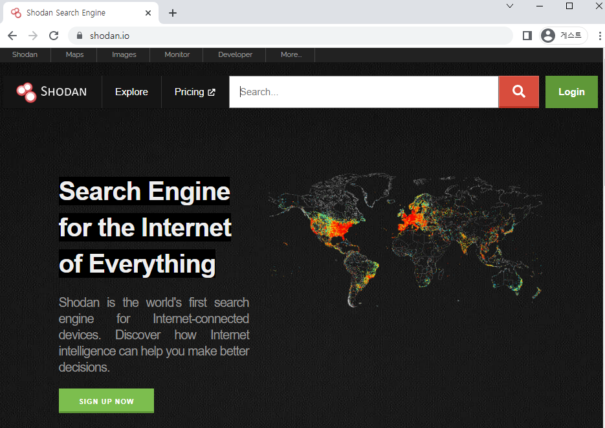Screen dimensions: 605x428
Task: Open the More... dropdown menu
Action: point(291,55)
